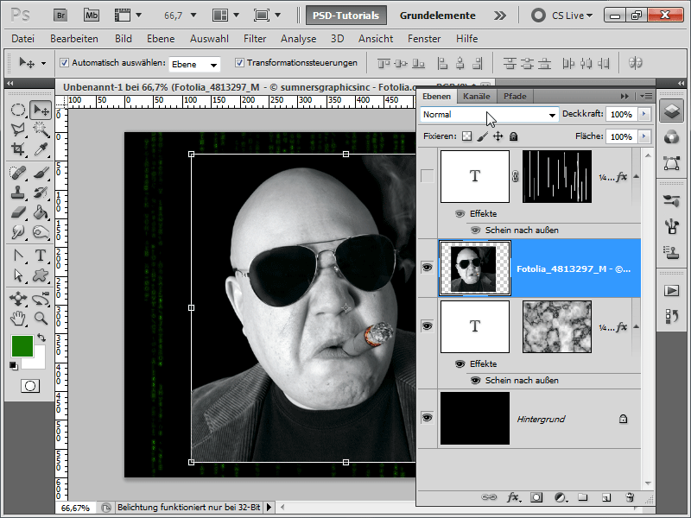Toggle lock all
The width and height of the screenshot is (691, 518).
(x=513, y=136)
